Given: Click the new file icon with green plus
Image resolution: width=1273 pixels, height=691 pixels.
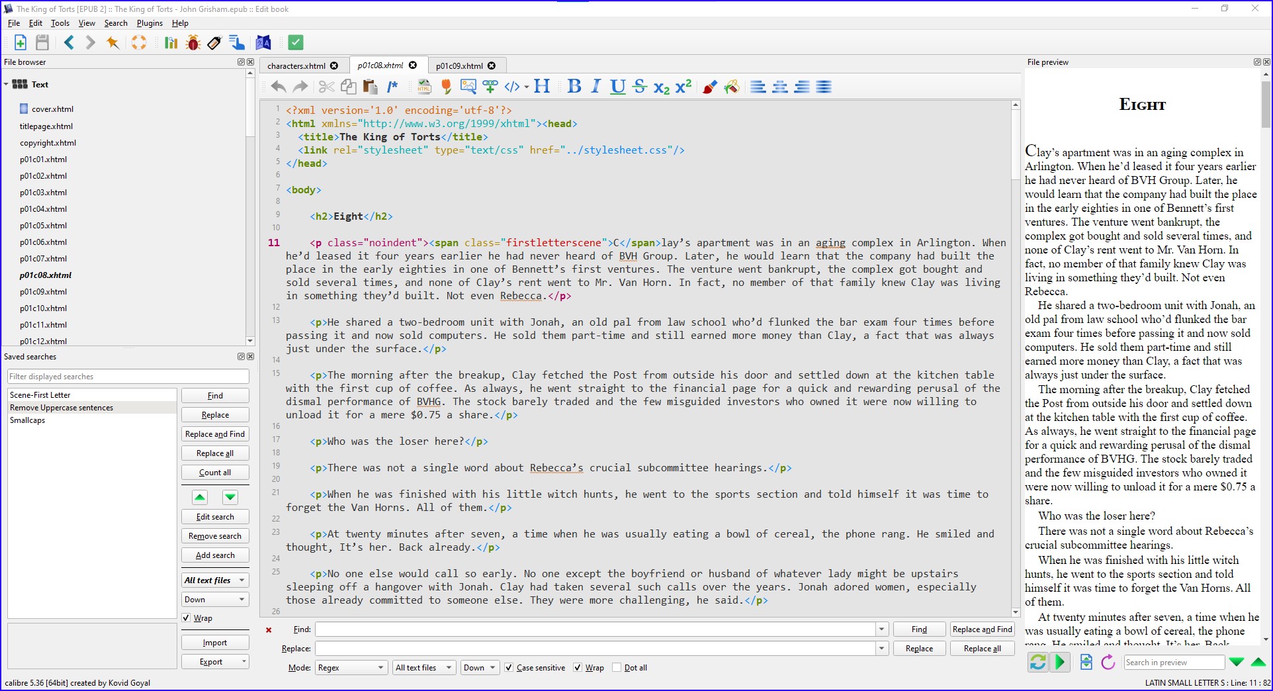Looking at the screenshot, I should (20, 43).
